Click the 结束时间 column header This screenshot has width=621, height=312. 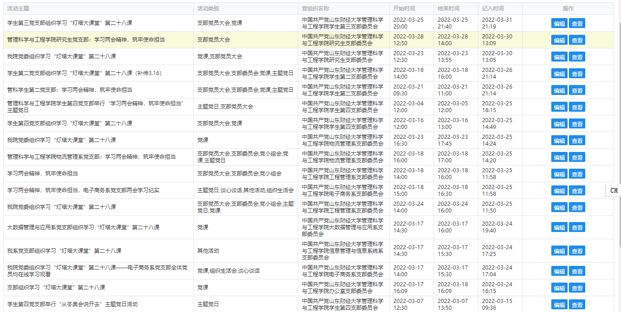448,9
